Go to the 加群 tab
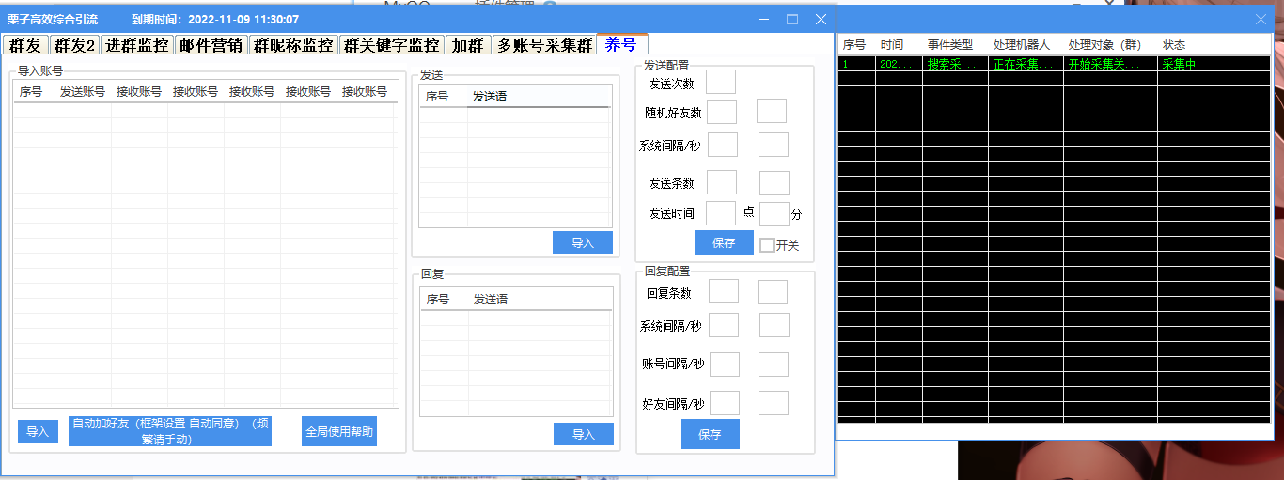Image resolution: width=1284 pixels, height=480 pixels. click(468, 44)
